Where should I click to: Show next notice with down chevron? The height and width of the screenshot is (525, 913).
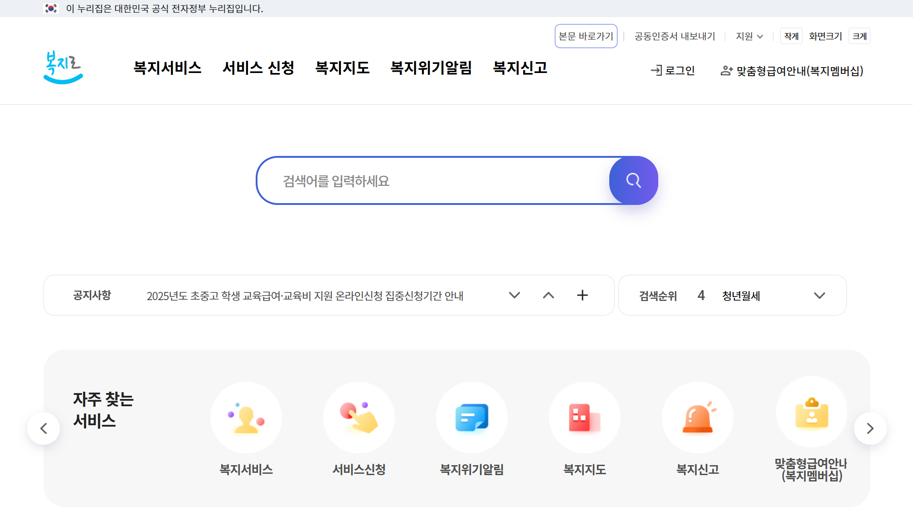514,295
